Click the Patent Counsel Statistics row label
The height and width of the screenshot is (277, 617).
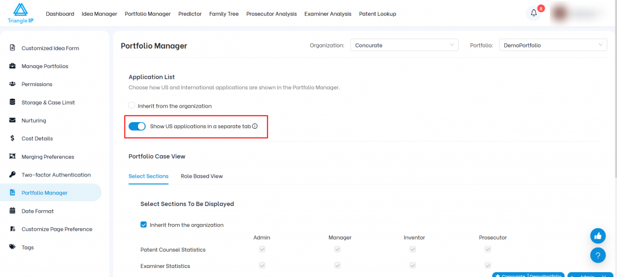click(173, 249)
